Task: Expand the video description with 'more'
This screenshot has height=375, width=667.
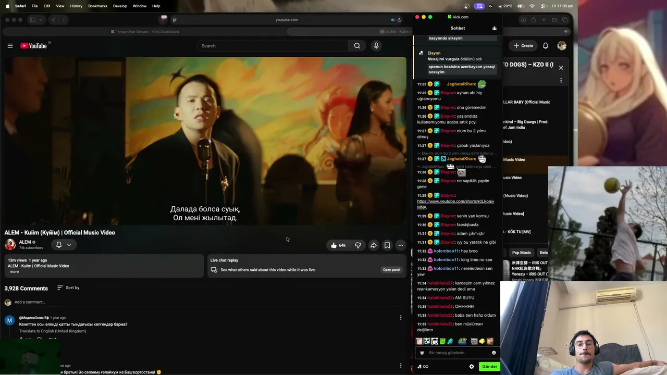Action: 14,271
